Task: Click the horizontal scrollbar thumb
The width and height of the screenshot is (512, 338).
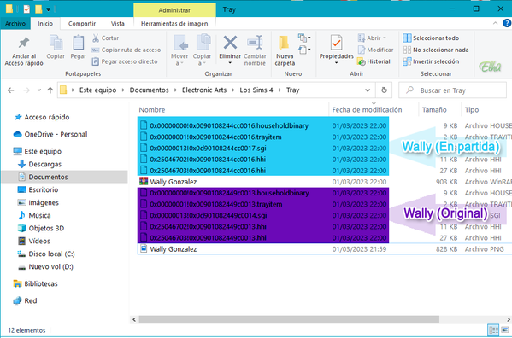Action: [x=289, y=319]
